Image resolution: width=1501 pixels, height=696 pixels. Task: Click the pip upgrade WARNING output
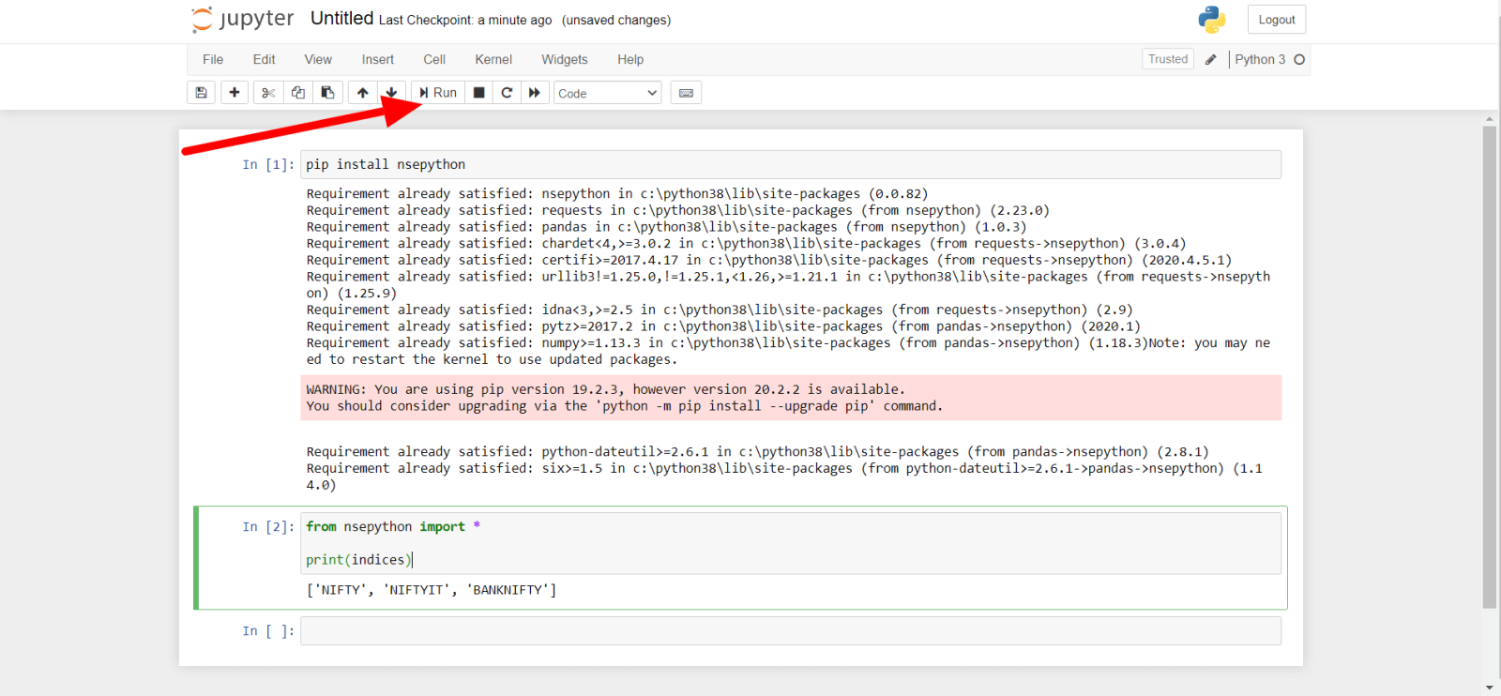(x=791, y=398)
